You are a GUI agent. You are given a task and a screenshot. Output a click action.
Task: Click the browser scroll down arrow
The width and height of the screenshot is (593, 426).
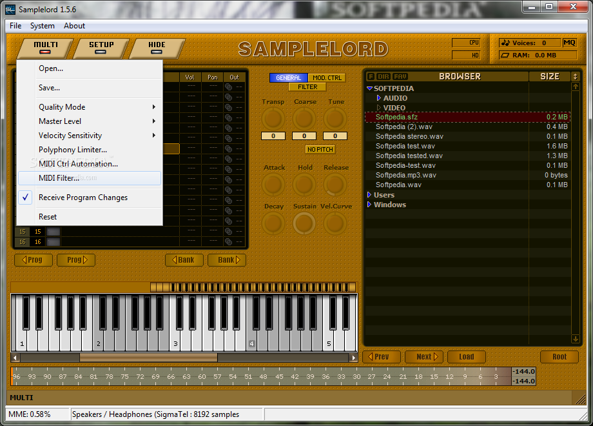click(575, 339)
